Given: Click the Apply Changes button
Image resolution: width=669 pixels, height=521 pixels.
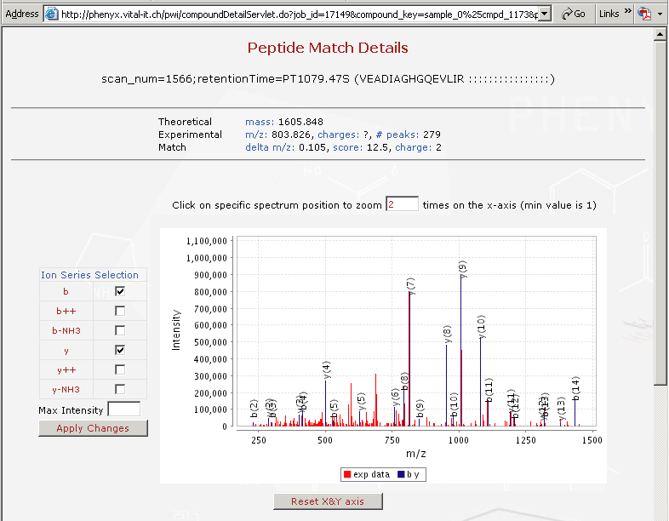Looking at the screenshot, I should [93, 428].
